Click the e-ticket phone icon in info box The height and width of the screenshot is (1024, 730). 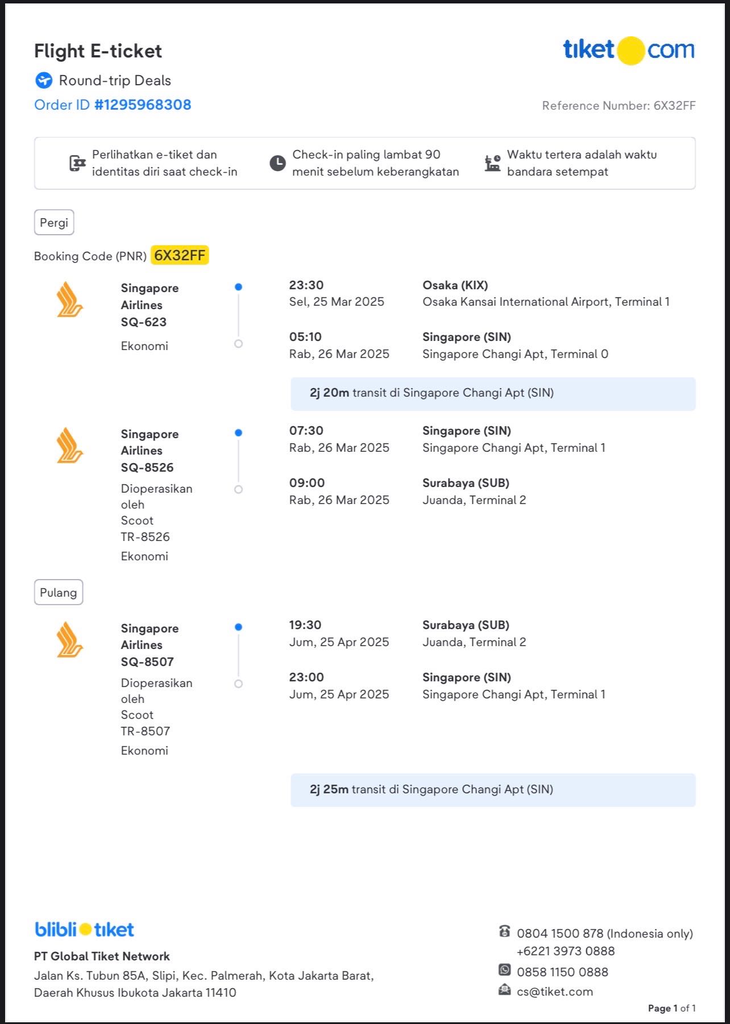[x=77, y=163]
